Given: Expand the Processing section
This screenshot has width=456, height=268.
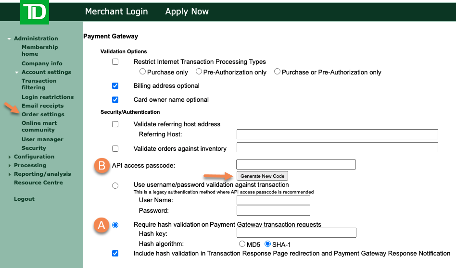Looking at the screenshot, I should (x=10, y=166).
